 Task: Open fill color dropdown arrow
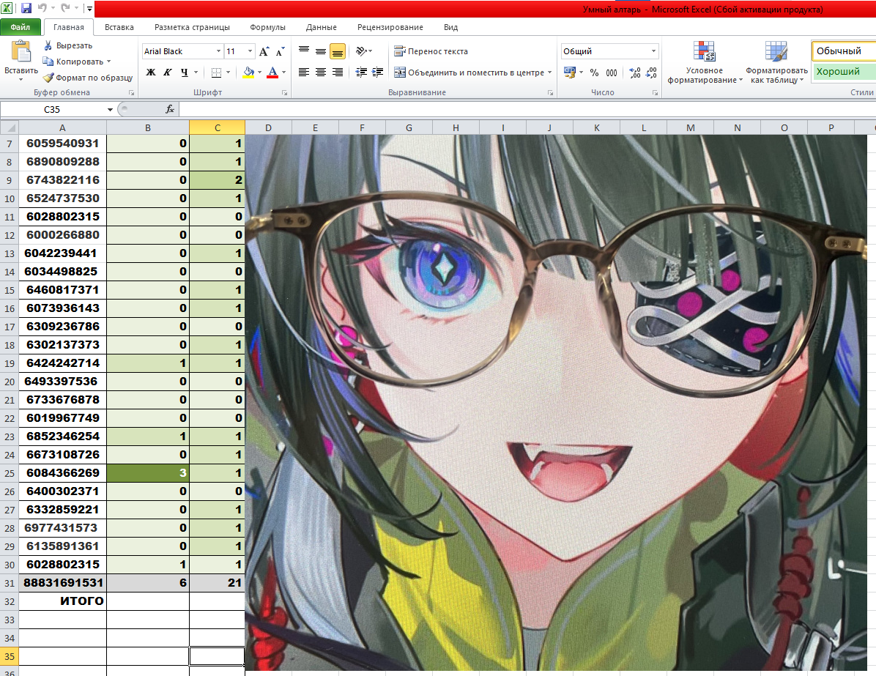pos(260,72)
